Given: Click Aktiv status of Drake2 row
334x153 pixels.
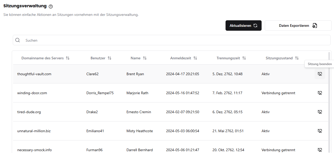Looking at the screenshot, I should click(266, 112).
